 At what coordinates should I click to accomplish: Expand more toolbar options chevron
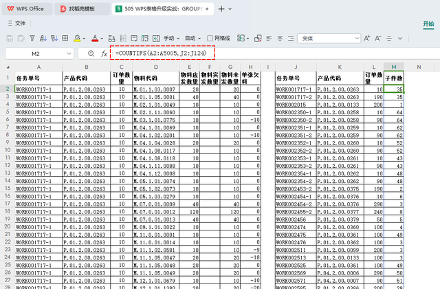tap(400, 39)
